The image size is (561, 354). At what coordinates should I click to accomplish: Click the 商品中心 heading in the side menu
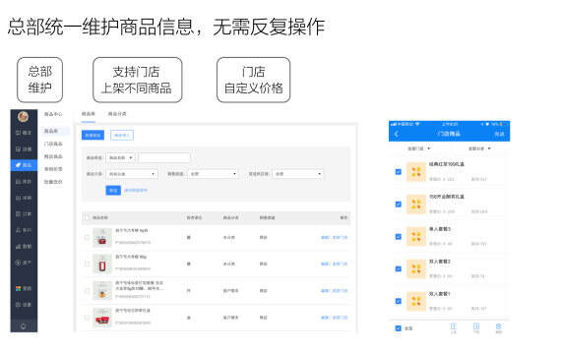click(53, 114)
